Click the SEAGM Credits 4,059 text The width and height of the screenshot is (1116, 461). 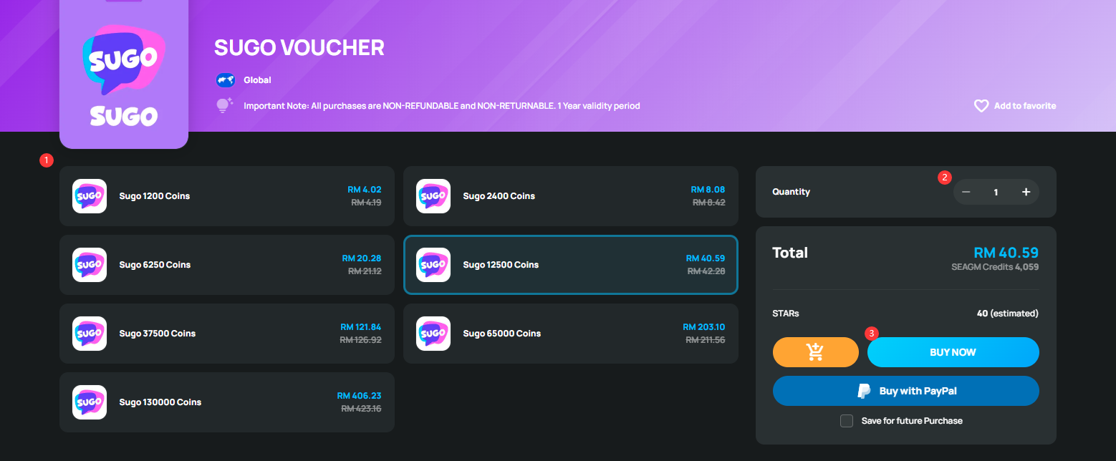pos(995,267)
